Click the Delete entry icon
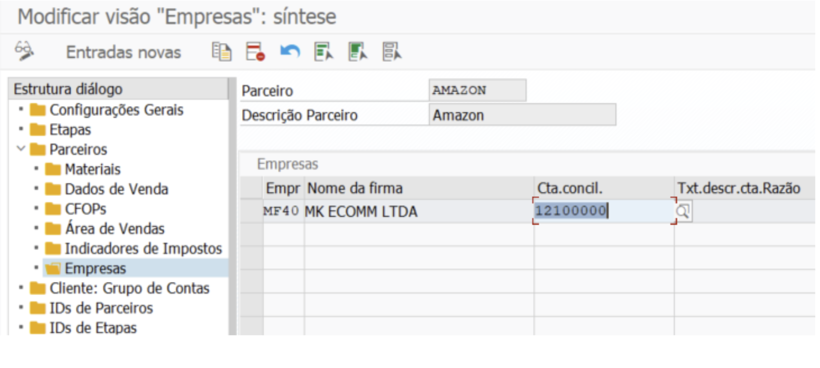Viewport: 820px width, 368px height. (x=255, y=52)
